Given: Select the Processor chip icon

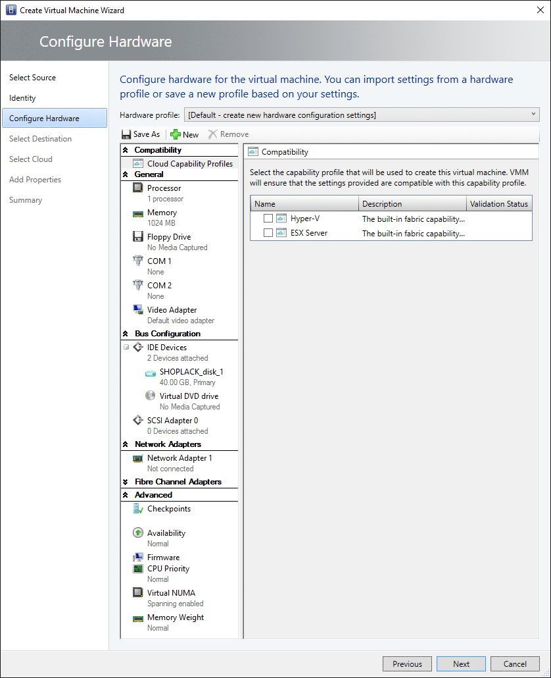Looking at the screenshot, I should coord(138,188).
